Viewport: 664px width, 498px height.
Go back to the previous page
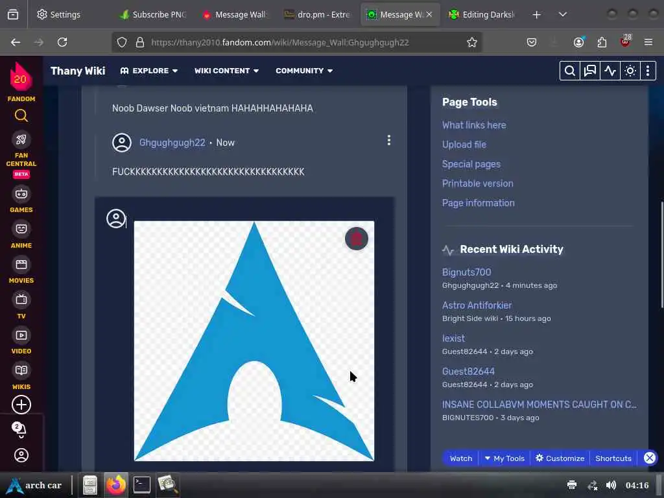tap(16, 42)
